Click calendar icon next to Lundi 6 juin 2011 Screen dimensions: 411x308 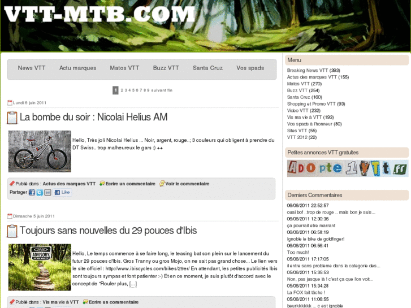[10, 103]
